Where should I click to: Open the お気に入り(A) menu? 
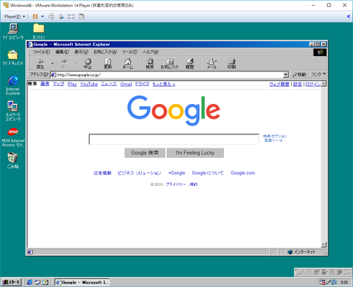pos(105,52)
